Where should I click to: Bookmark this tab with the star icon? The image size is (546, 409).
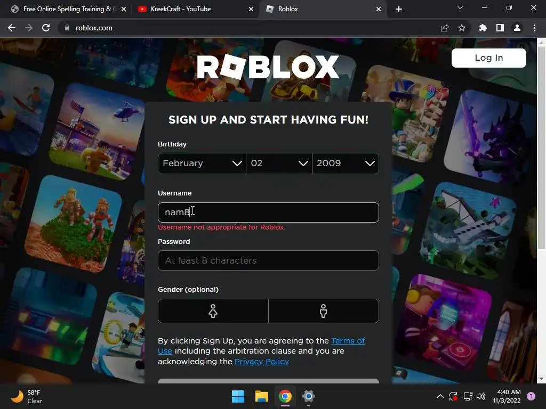pos(462,28)
